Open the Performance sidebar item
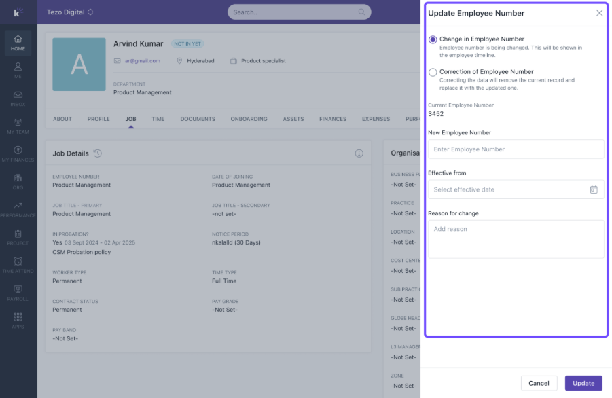Screen dimensions: 612x398 pos(18,210)
